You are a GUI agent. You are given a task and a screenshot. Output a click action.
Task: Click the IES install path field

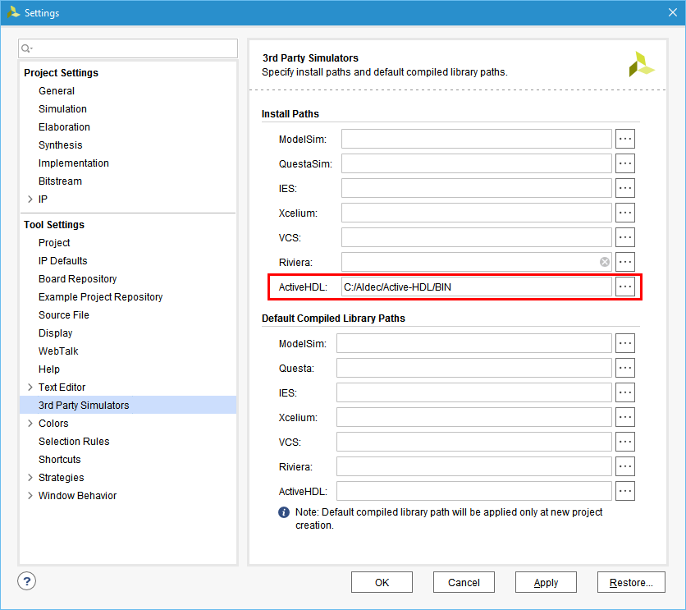click(x=477, y=188)
